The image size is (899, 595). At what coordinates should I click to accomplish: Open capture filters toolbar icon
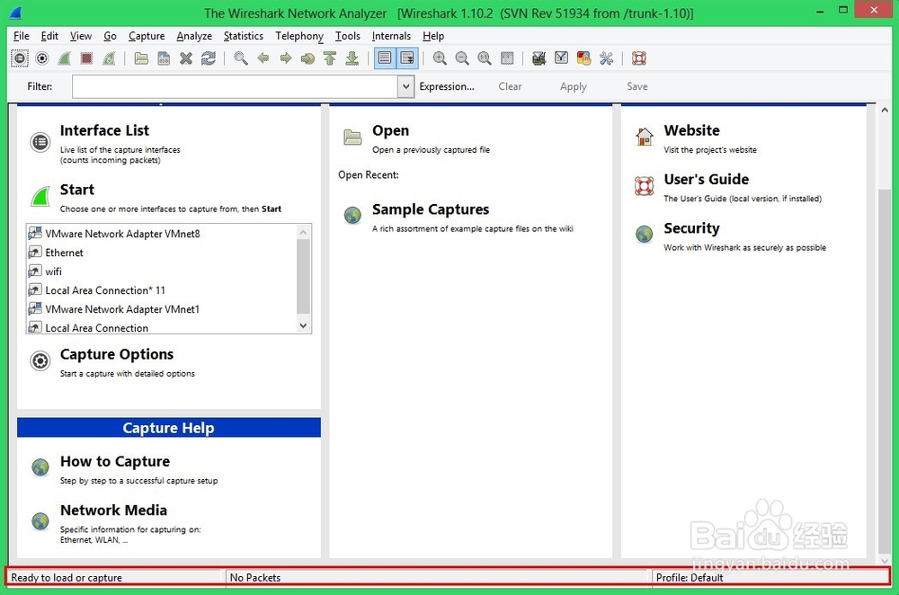coord(539,58)
